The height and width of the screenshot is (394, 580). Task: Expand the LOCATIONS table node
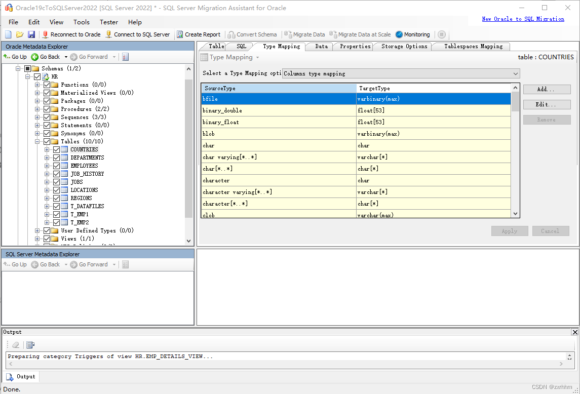[47, 190]
